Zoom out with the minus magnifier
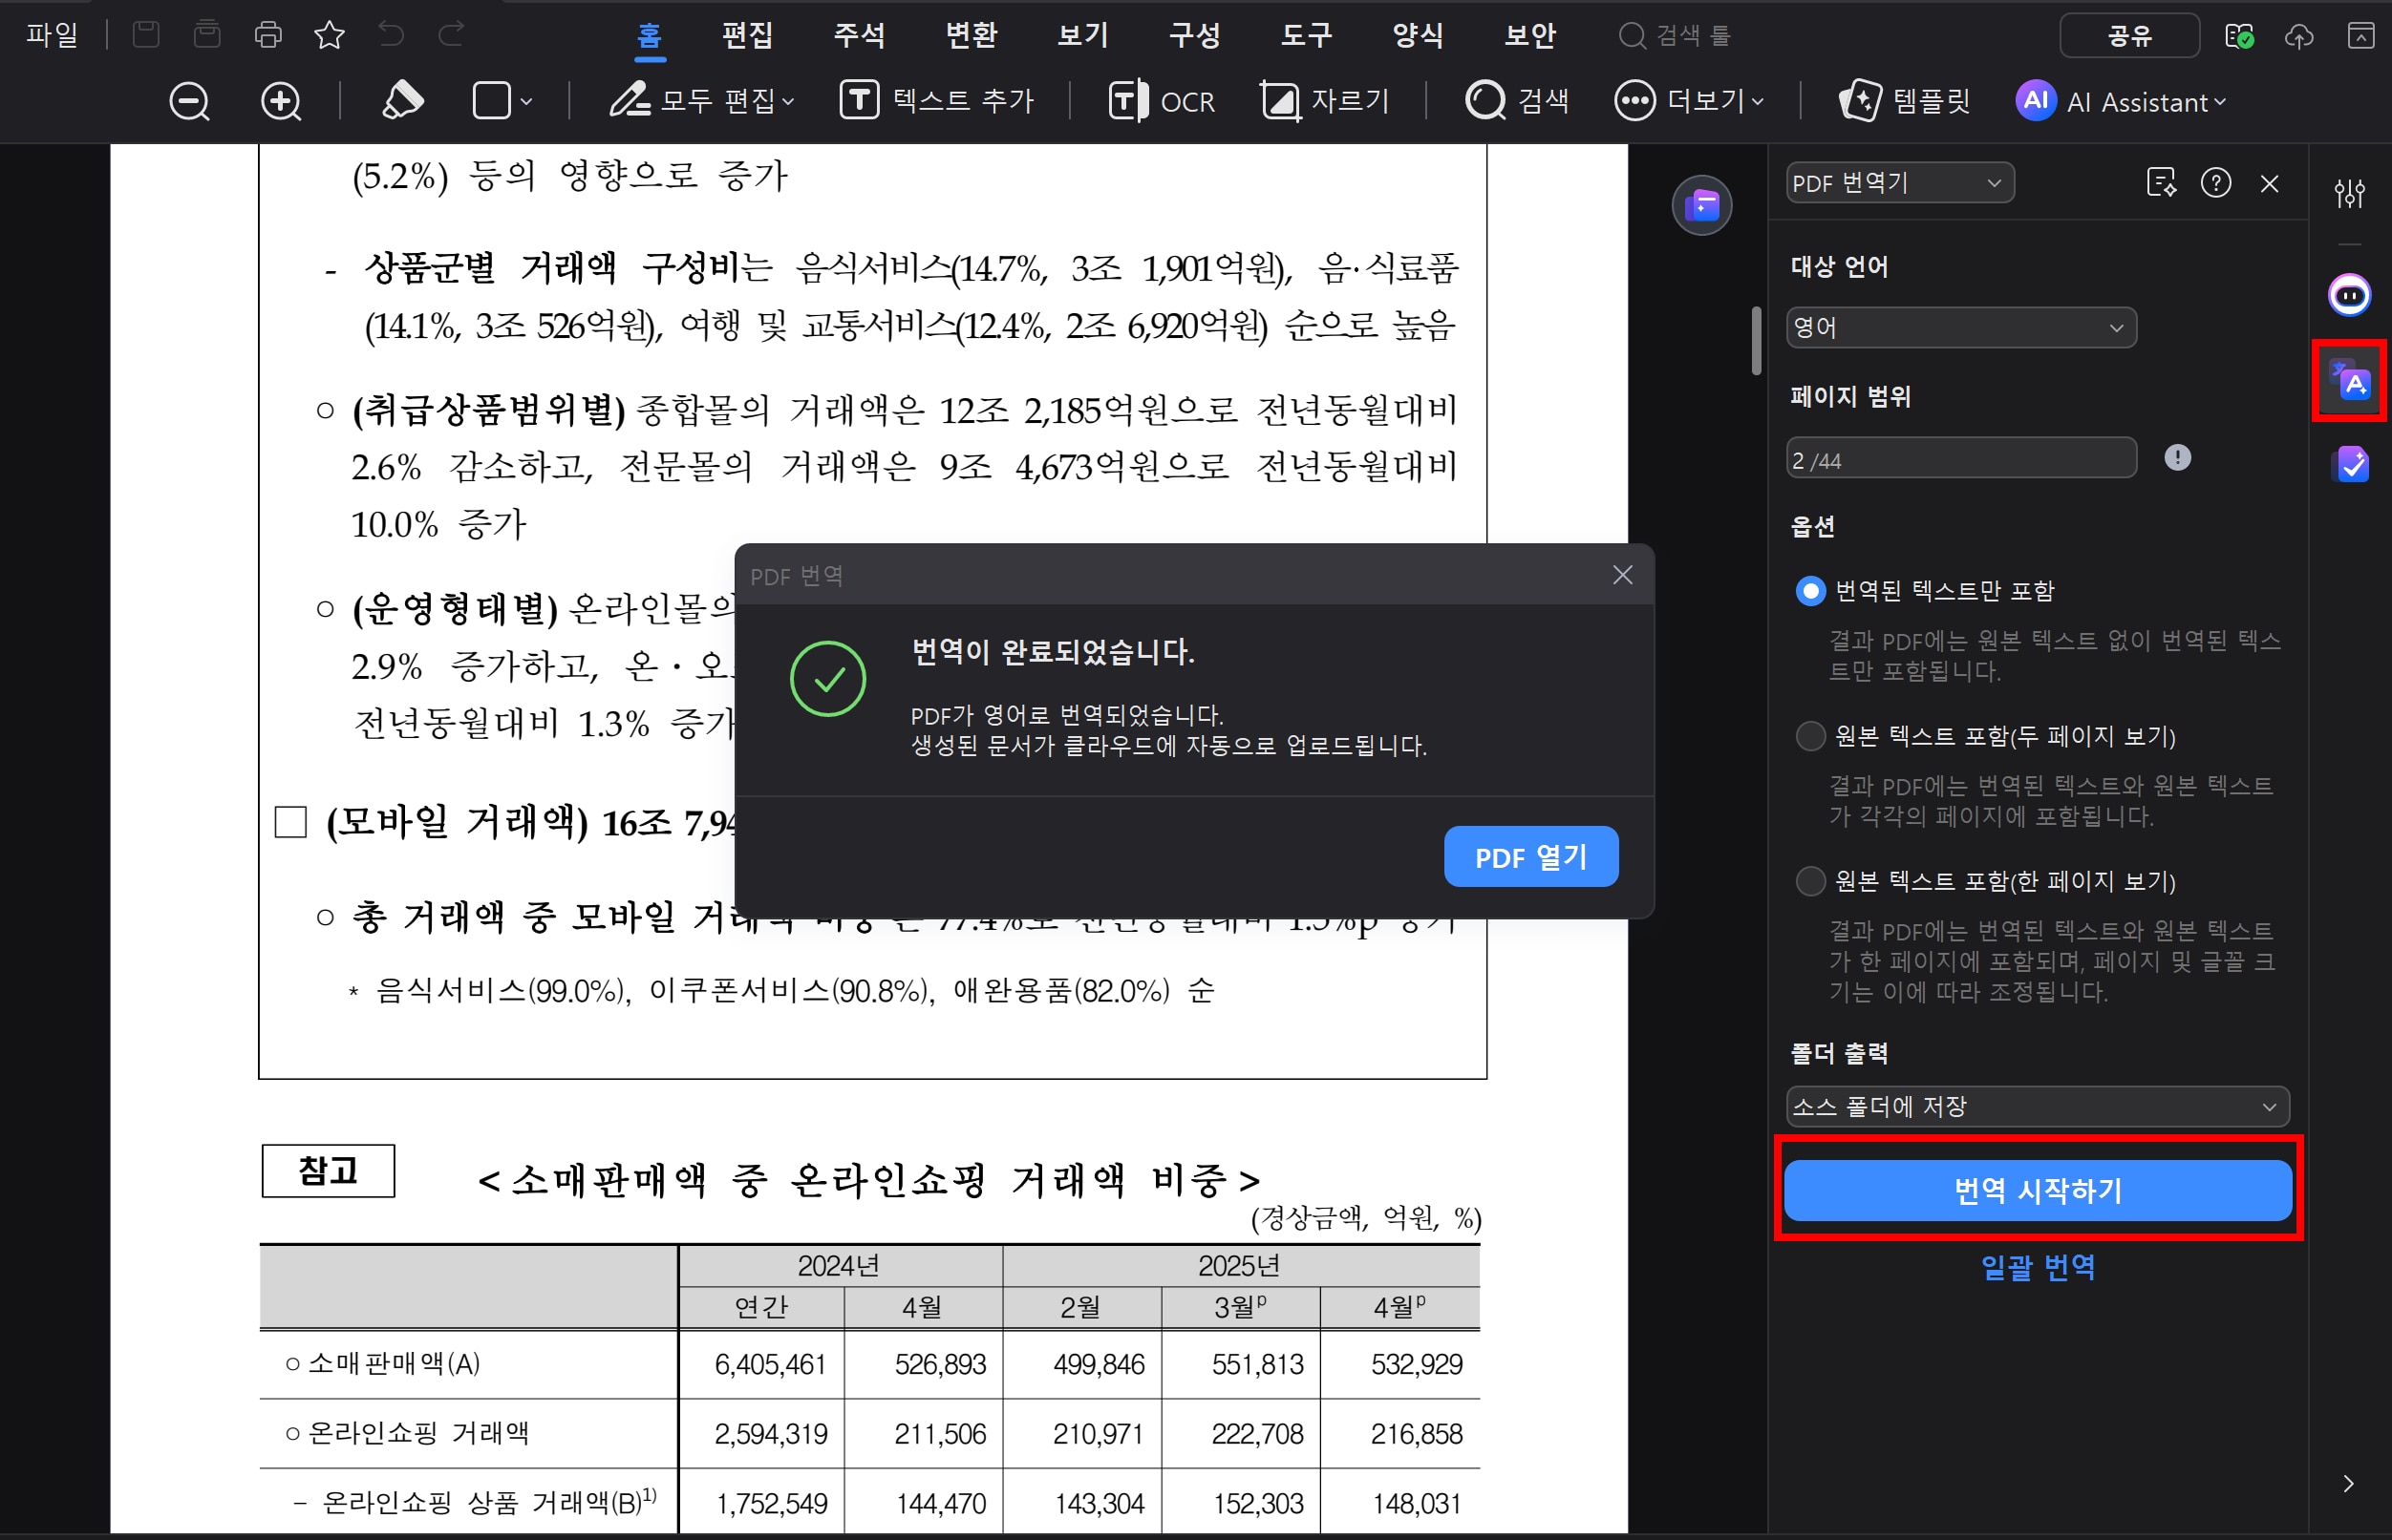Image resolution: width=2392 pixels, height=1540 pixels. click(189, 101)
